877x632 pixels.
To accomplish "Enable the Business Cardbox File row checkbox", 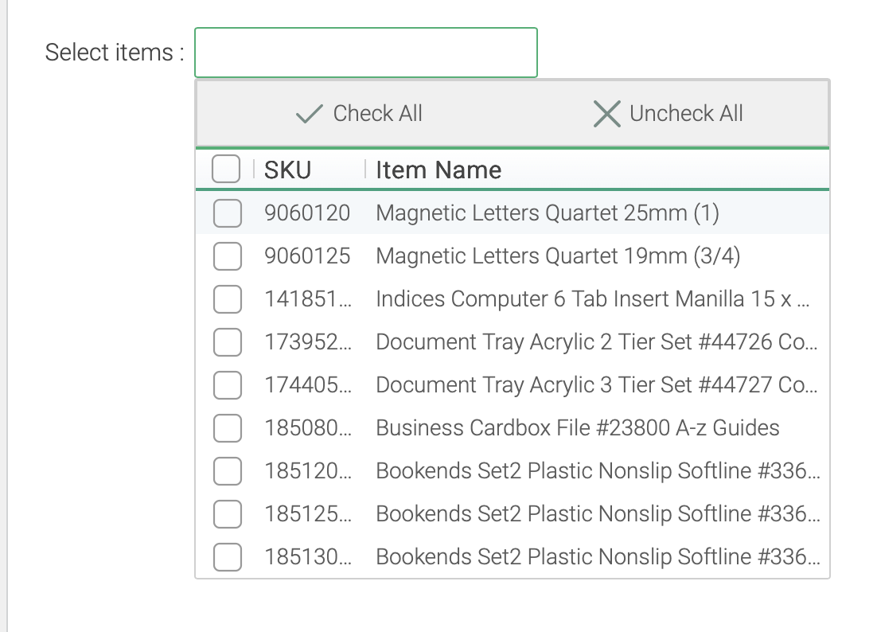I will (228, 428).
